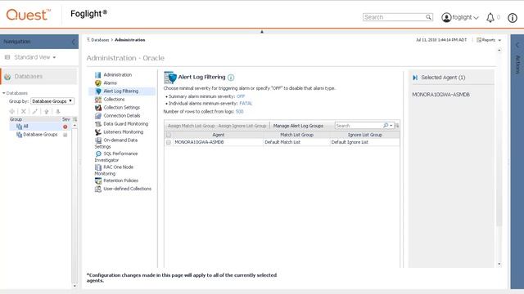Click the search magnifier icon in the header

point(428,17)
